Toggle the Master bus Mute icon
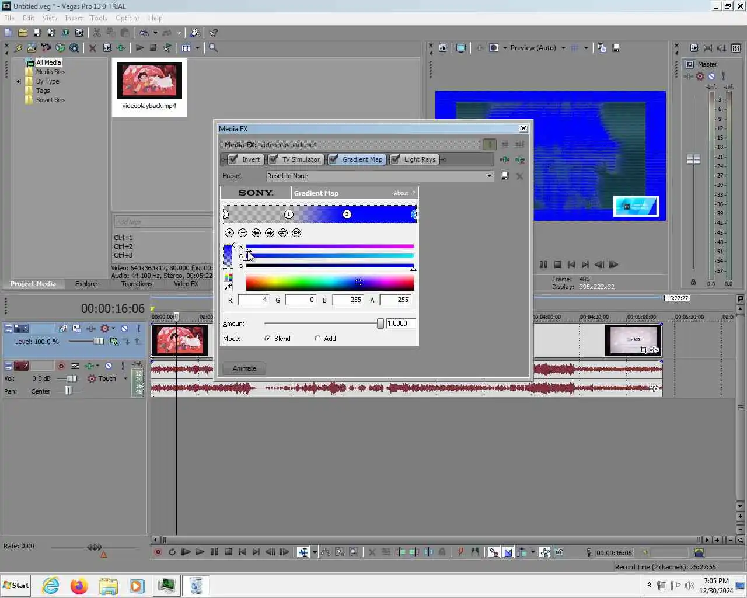The height and width of the screenshot is (598, 747). tap(711, 76)
